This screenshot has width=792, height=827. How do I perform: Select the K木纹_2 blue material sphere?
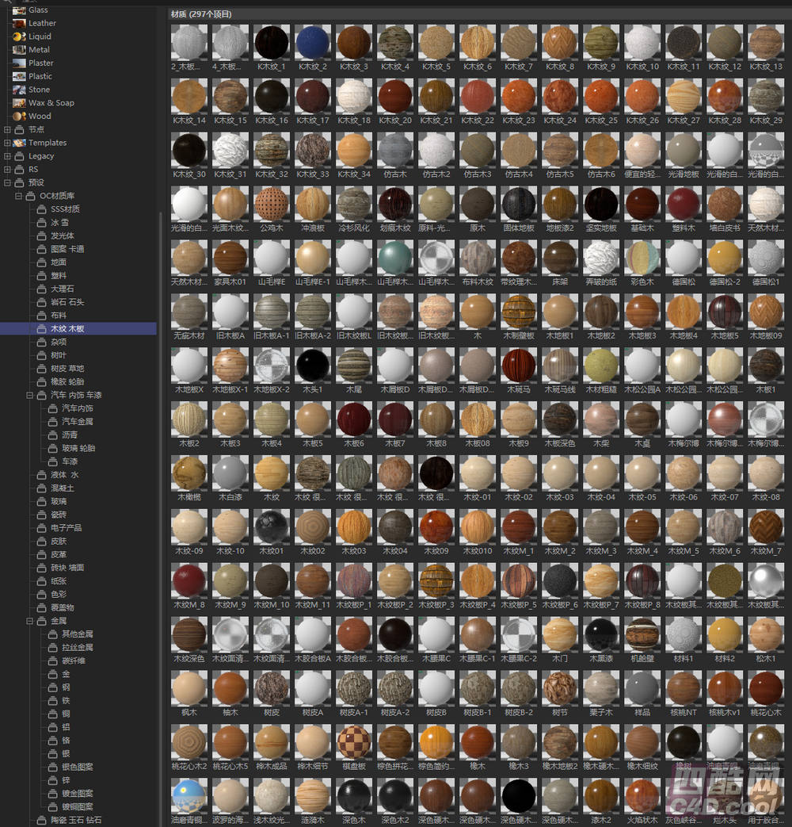pyautogui.click(x=312, y=42)
